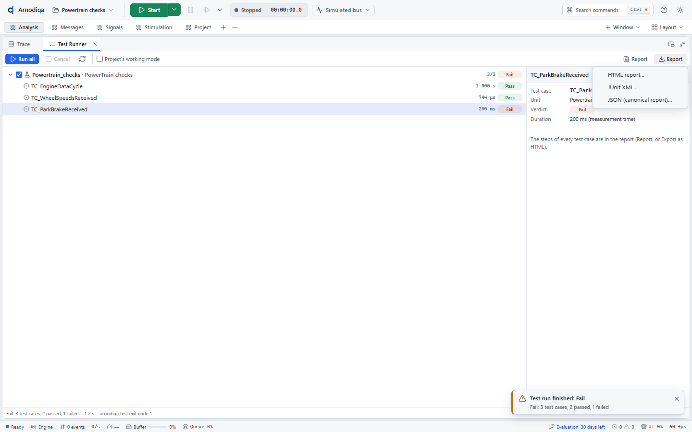
Task: Click the step-forward icon next to pause
Action: pos(207,10)
